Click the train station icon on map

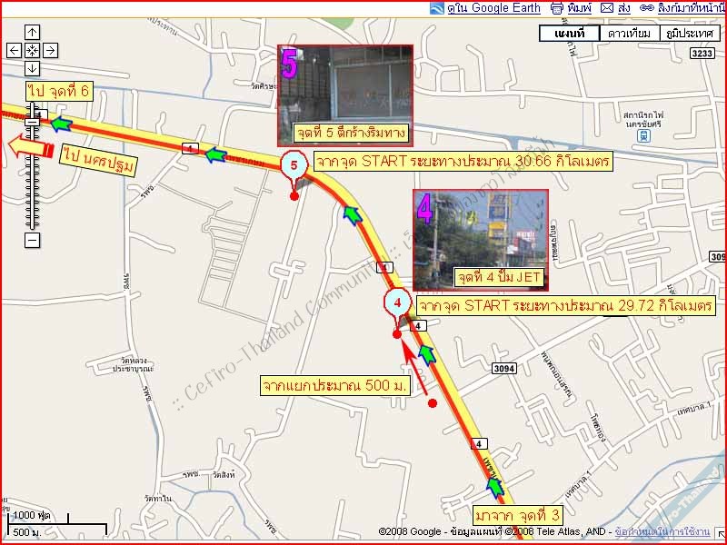[643, 136]
